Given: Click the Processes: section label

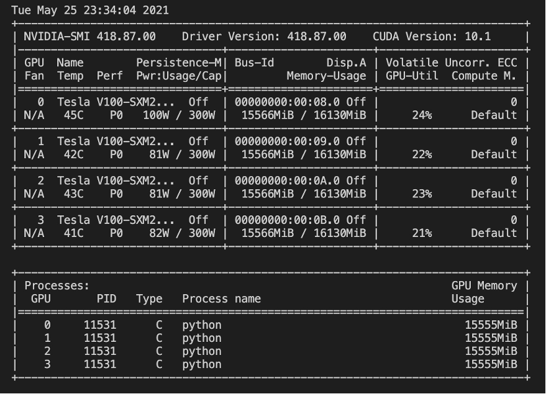Looking at the screenshot, I should pos(57,285).
